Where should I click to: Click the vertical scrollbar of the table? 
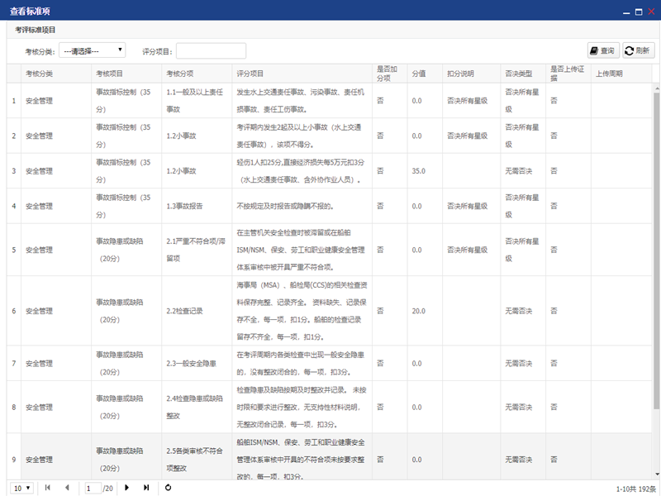(x=656, y=248)
